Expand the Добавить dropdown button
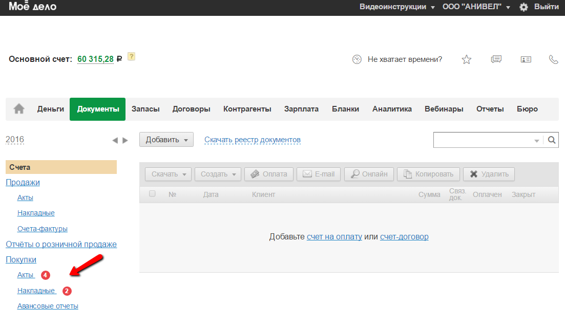This screenshot has height=331, width=565. tap(166, 140)
